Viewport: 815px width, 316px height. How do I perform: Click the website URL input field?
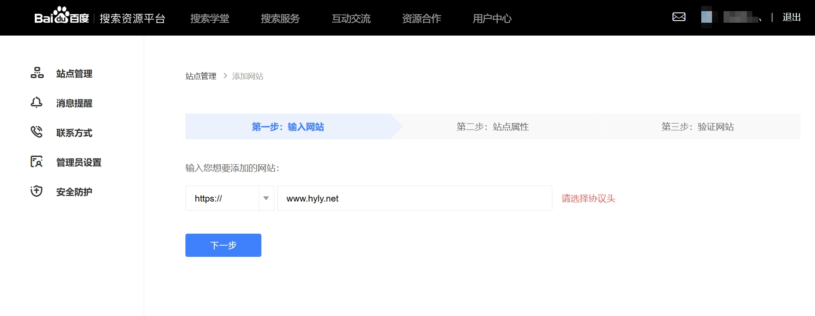click(415, 198)
